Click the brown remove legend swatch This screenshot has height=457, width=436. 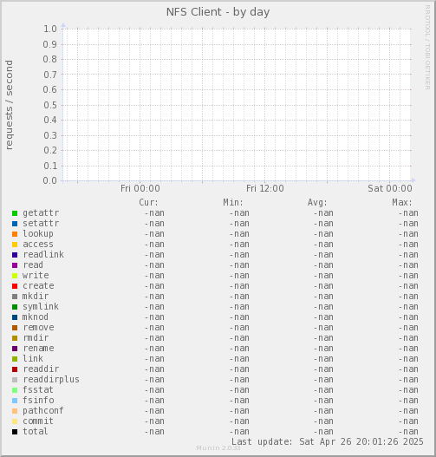click(15, 328)
